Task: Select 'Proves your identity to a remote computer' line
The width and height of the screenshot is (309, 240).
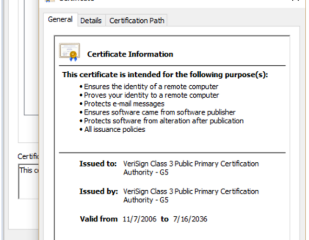Action: click(x=151, y=95)
